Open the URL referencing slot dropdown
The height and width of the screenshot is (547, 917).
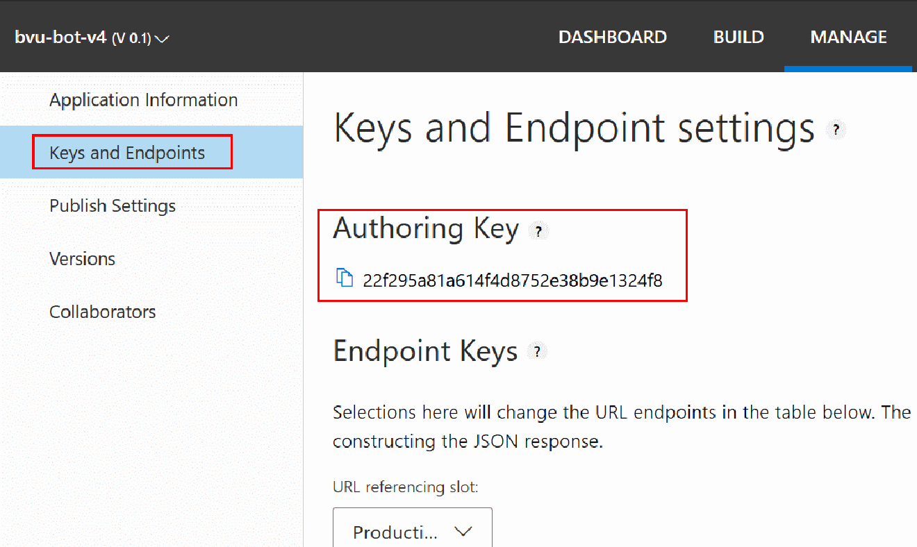[412, 532]
